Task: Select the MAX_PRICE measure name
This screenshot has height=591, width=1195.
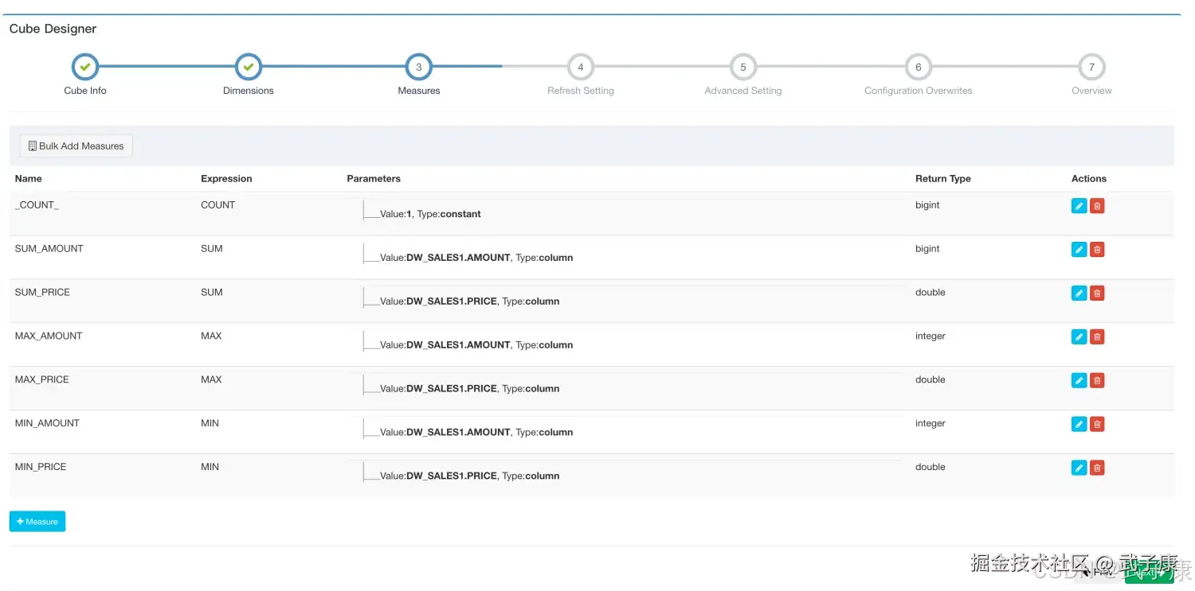Action: pyautogui.click(x=42, y=380)
